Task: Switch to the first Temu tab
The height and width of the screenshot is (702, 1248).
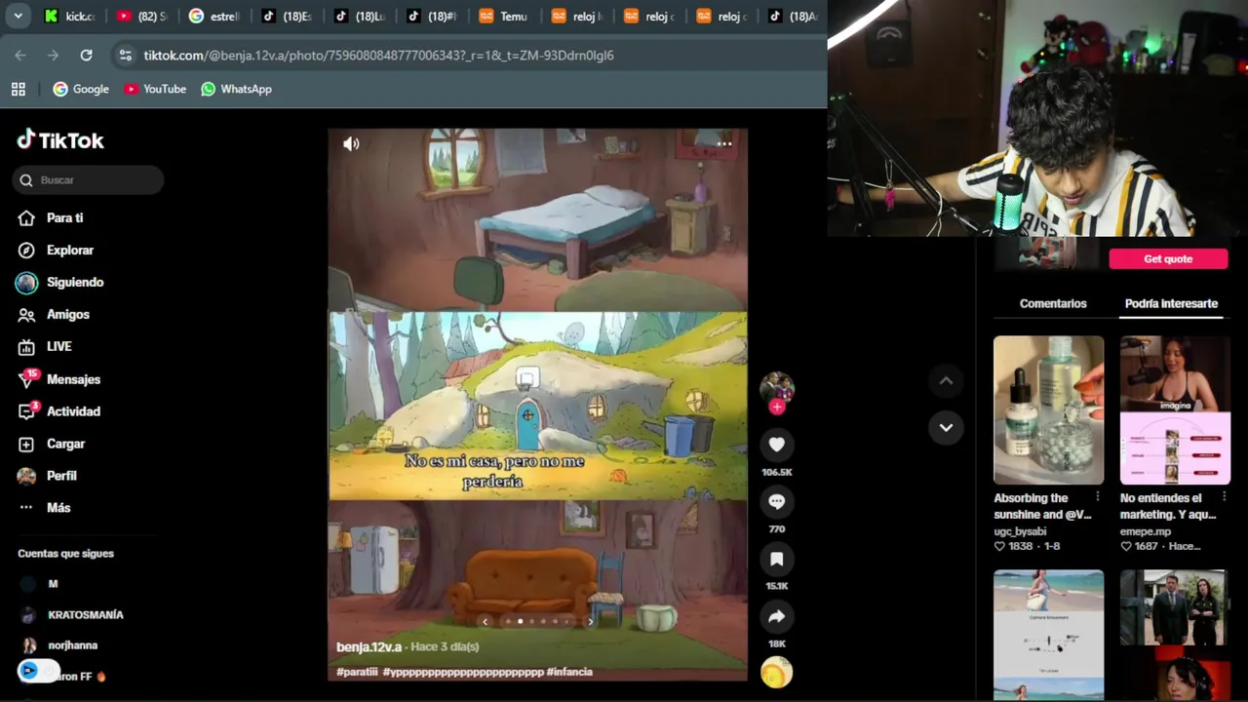Action: (504, 16)
